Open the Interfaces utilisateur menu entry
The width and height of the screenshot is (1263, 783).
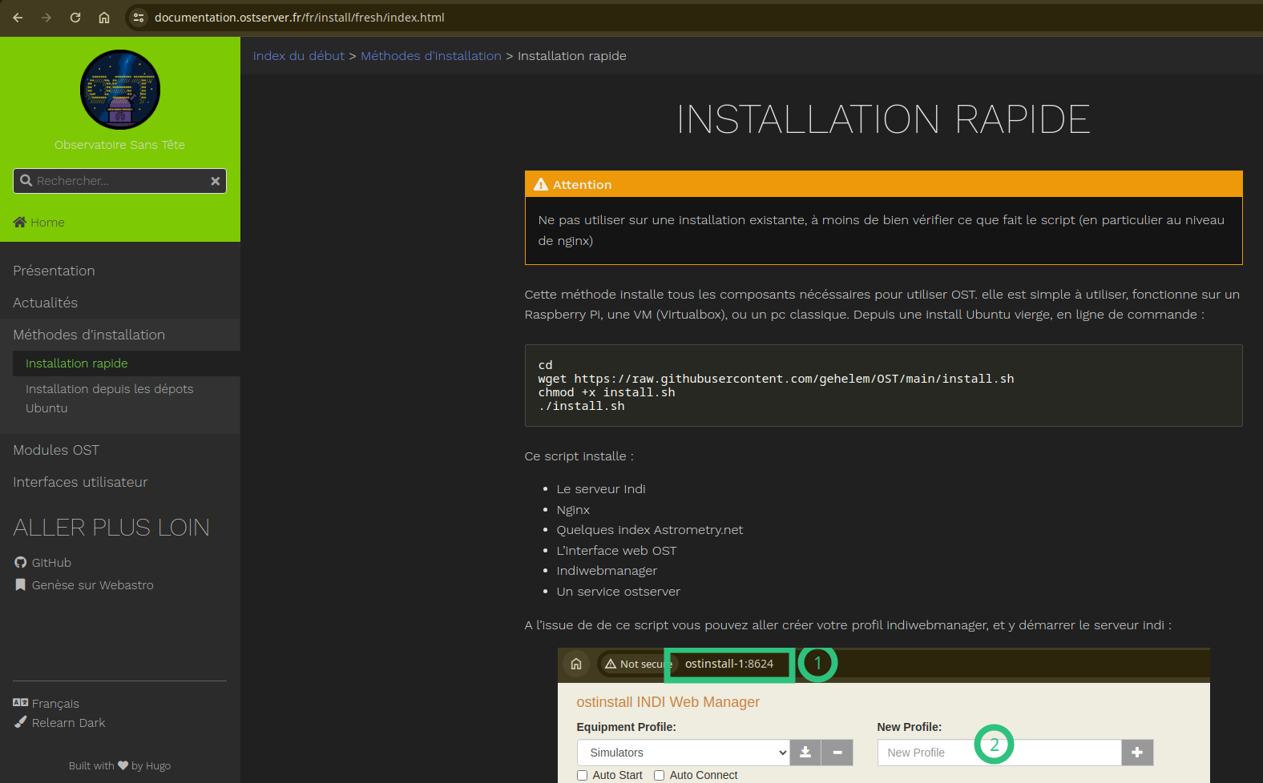[80, 482]
